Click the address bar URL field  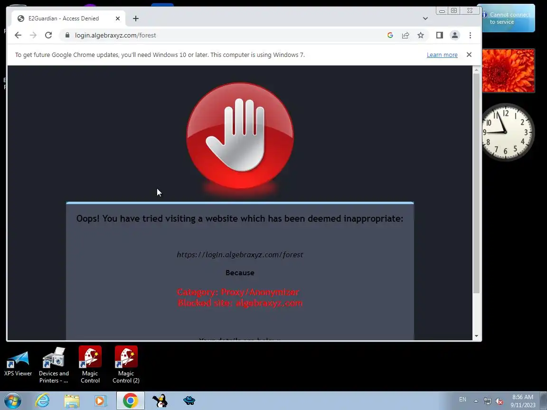223,35
